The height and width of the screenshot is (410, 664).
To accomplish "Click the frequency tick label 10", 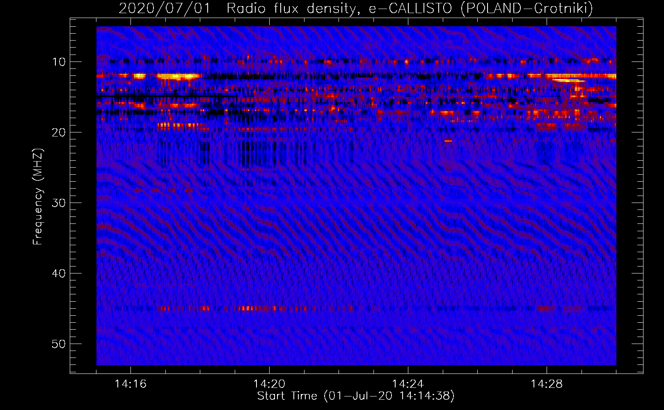I will tap(59, 62).
